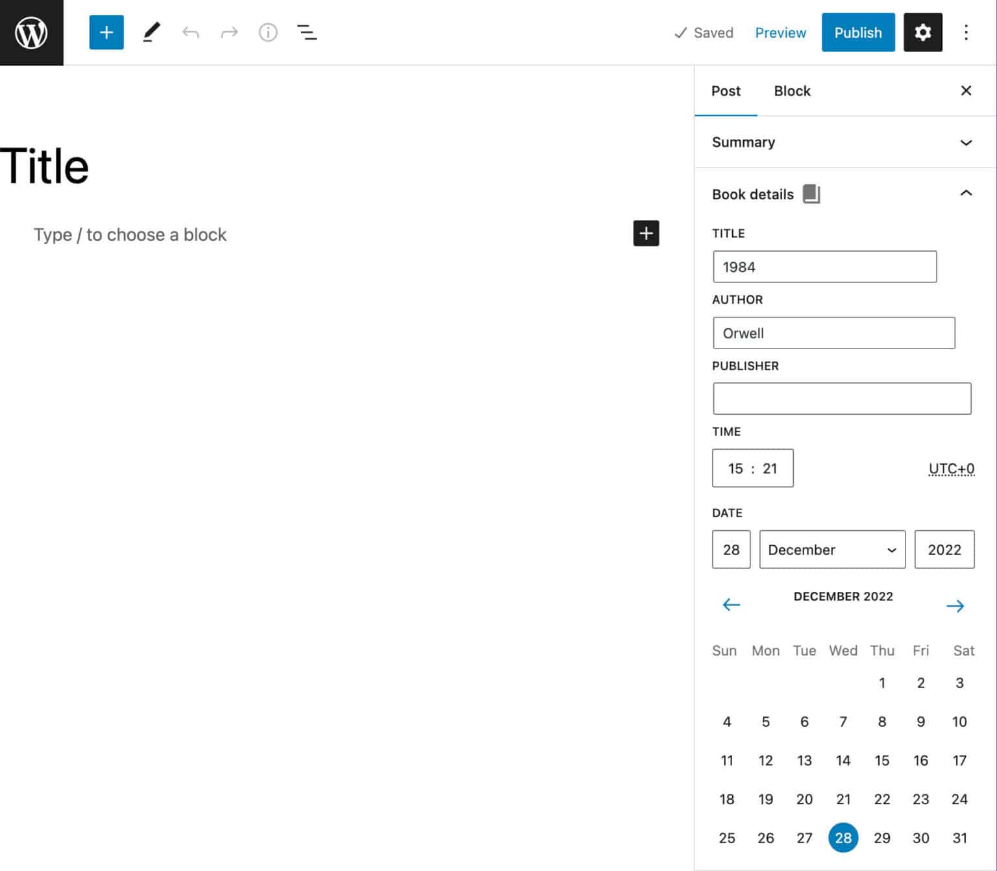Go to next month with right arrow
Viewport: 997px width, 871px height.
coord(955,604)
